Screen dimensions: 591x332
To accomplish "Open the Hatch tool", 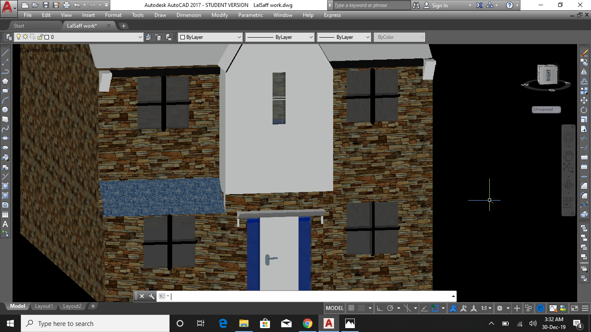I will [6, 186].
